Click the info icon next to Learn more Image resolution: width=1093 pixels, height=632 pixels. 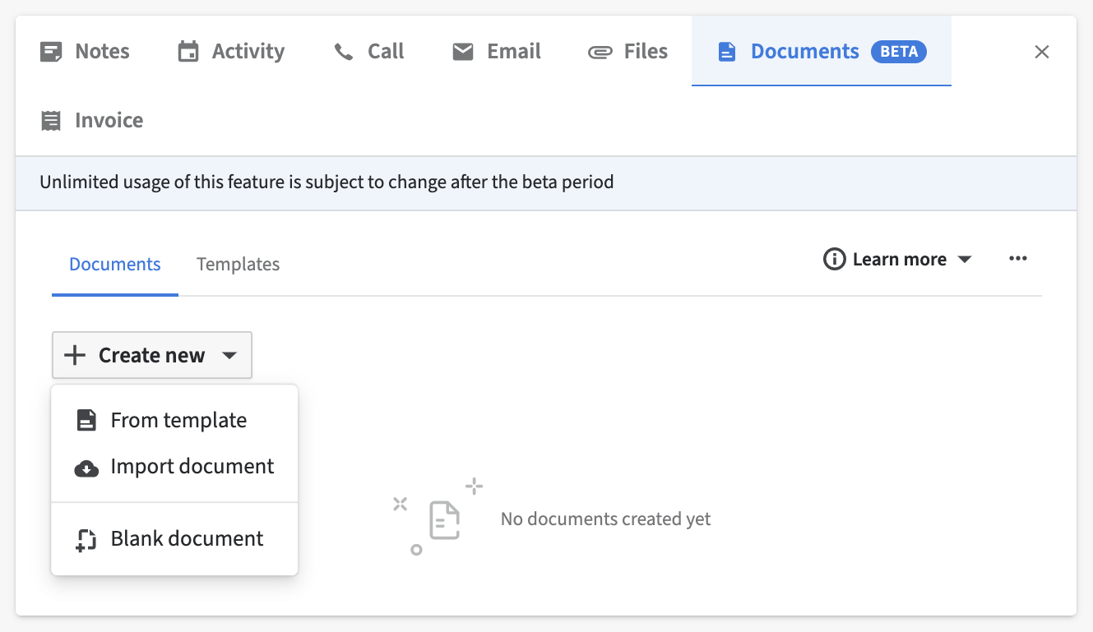(835, 259)
